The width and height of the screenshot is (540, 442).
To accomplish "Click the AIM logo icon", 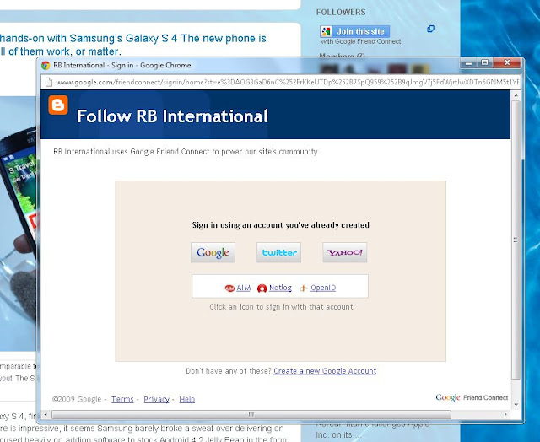I will [x=229, y=288].
